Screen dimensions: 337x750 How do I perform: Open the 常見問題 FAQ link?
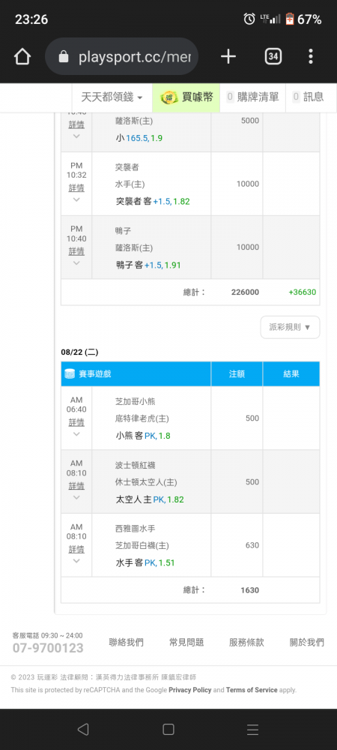(186, 643)
